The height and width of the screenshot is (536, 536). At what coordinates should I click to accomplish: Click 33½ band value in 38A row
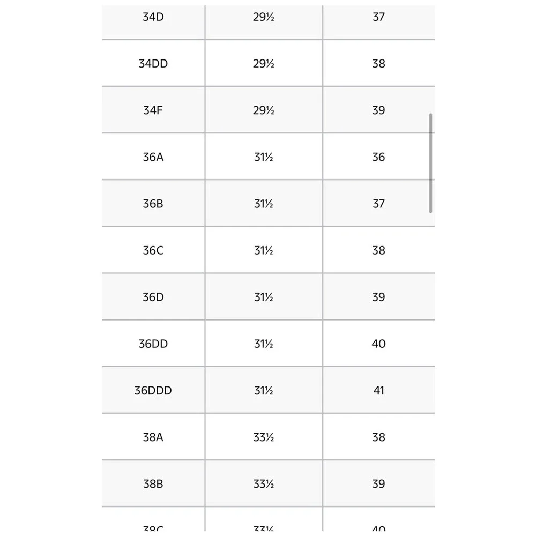click(264, 437)
